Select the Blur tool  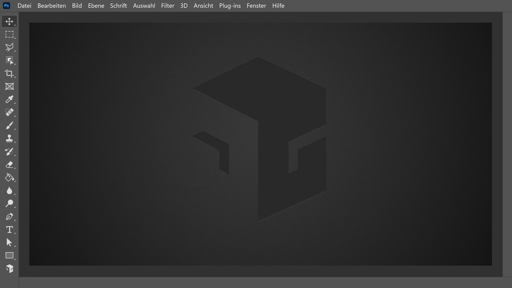9,191
